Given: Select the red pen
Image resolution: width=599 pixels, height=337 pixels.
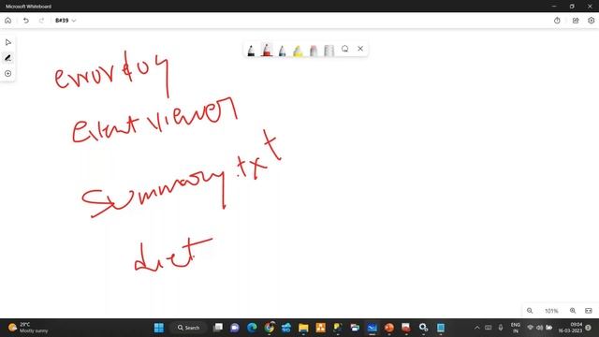Looking at the screenshot, I should tap(267, 50).
